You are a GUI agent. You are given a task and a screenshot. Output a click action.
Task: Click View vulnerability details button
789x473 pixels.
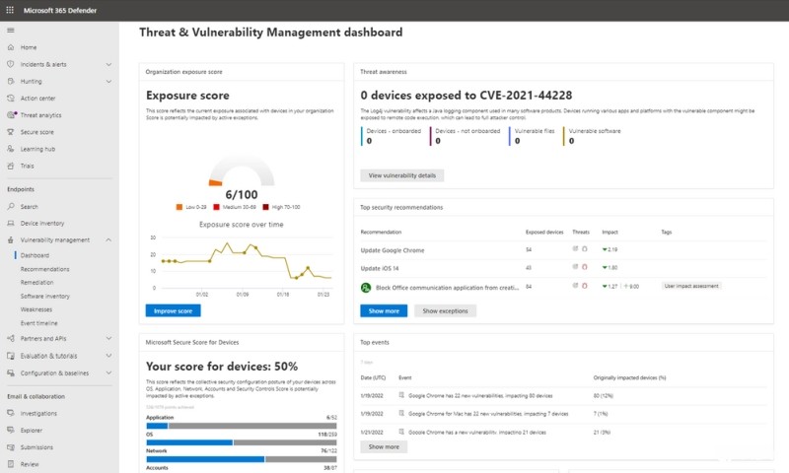pos(402,175)
